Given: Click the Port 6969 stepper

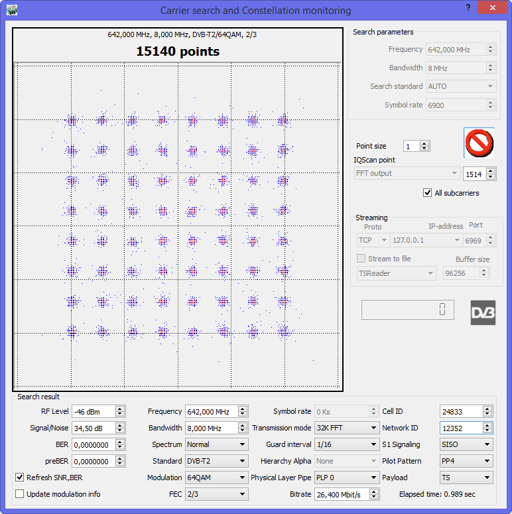Looking at the screenshot, I should [490, 240].
